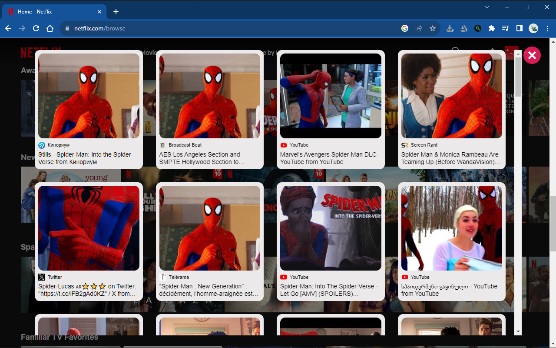The image size is (556, 348).
Task: Click the X Twitter source icon
Action: point(42,277)
